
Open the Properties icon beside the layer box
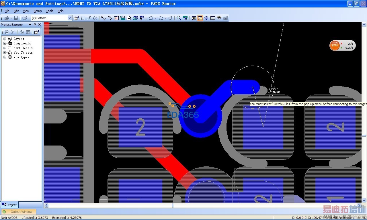pos(76,18)
